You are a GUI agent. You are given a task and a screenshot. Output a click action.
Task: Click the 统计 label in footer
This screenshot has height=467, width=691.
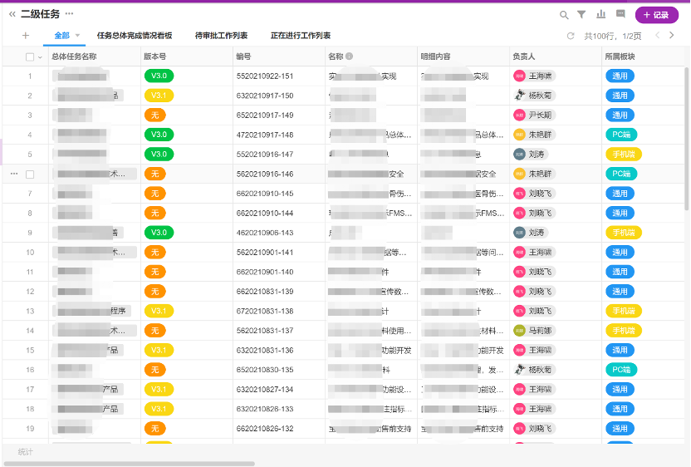27,451
